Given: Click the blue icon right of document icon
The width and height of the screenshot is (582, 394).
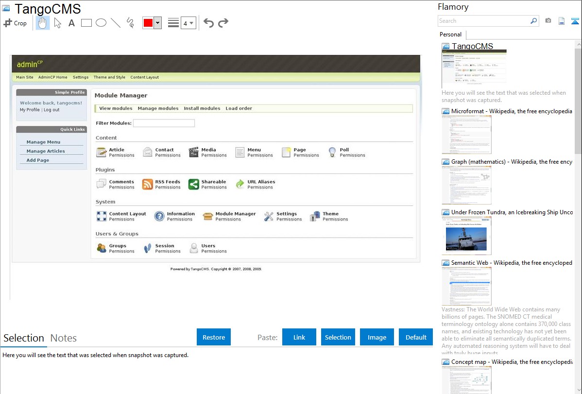Looking at the screenshot, I should 575,21.
